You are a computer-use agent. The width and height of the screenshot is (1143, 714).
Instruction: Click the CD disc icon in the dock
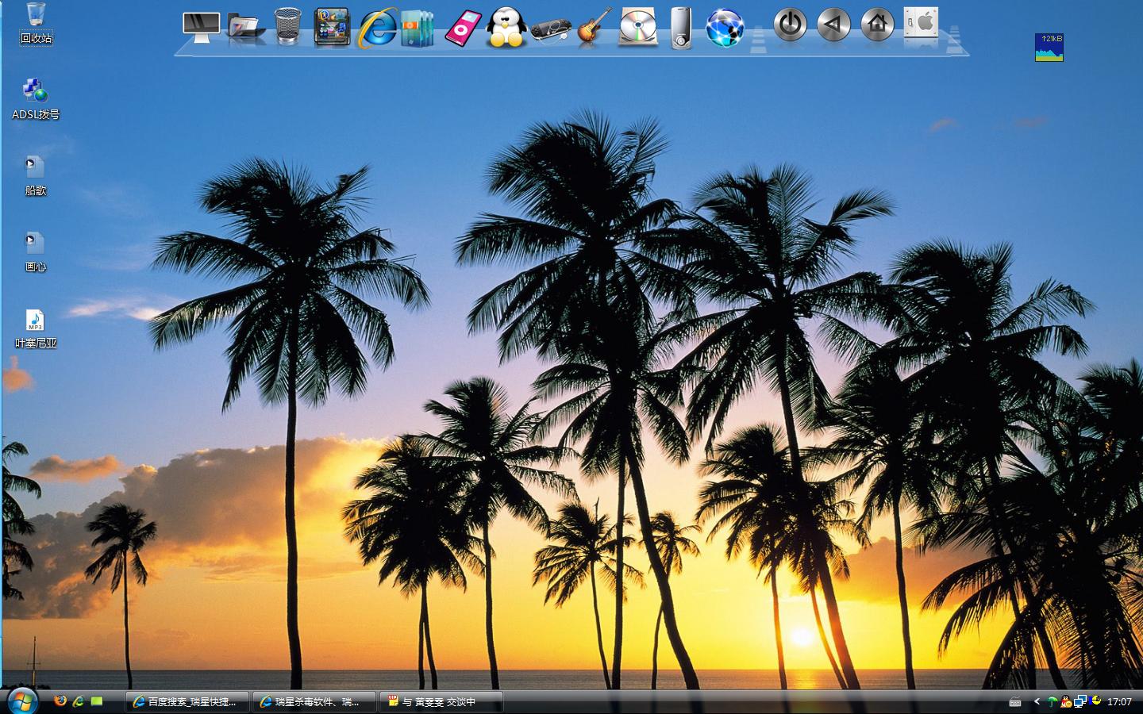pos(638,27)
